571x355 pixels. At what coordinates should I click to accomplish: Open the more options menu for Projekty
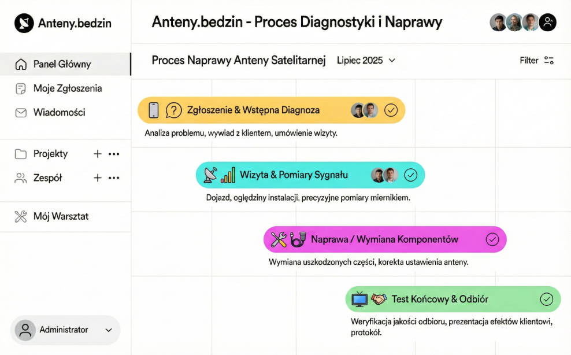coord(114,154)
